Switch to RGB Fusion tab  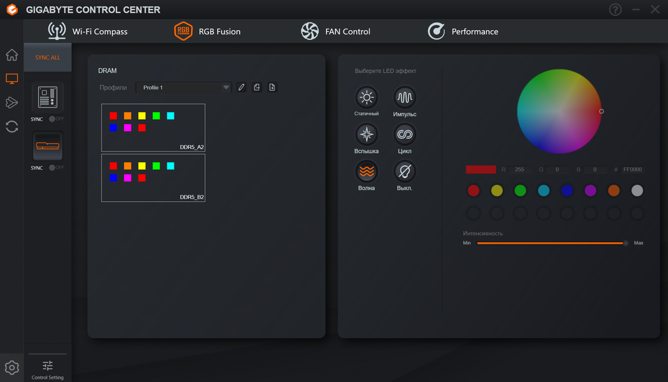pyautogui.click(x=207, y=32)
